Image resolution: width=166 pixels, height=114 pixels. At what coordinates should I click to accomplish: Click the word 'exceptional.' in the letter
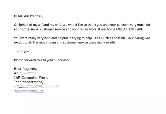23,43
